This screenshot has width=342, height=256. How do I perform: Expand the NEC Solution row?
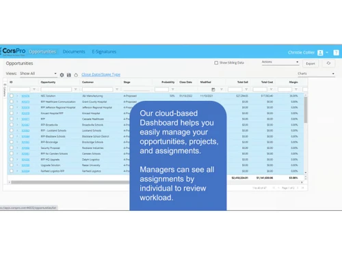[x=17, y=96]
